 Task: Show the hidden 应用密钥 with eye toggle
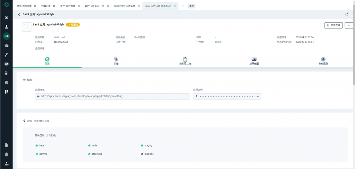point(258,96)
